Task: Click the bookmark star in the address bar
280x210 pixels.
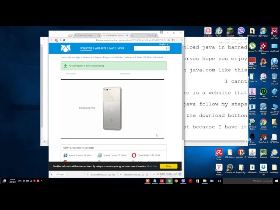Action: [61, 40]
